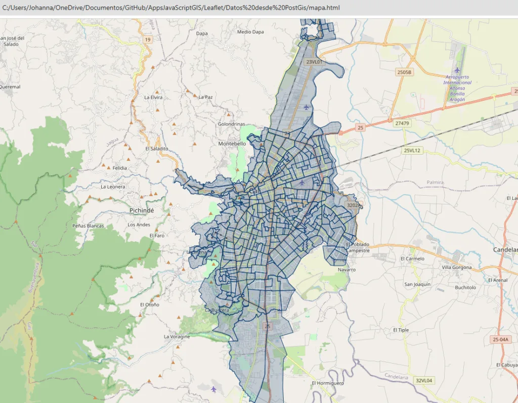Click the La Leonera place label
518x403 pixels.
(x=113, y=187)
